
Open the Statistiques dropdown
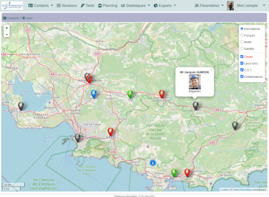point(136,6)
